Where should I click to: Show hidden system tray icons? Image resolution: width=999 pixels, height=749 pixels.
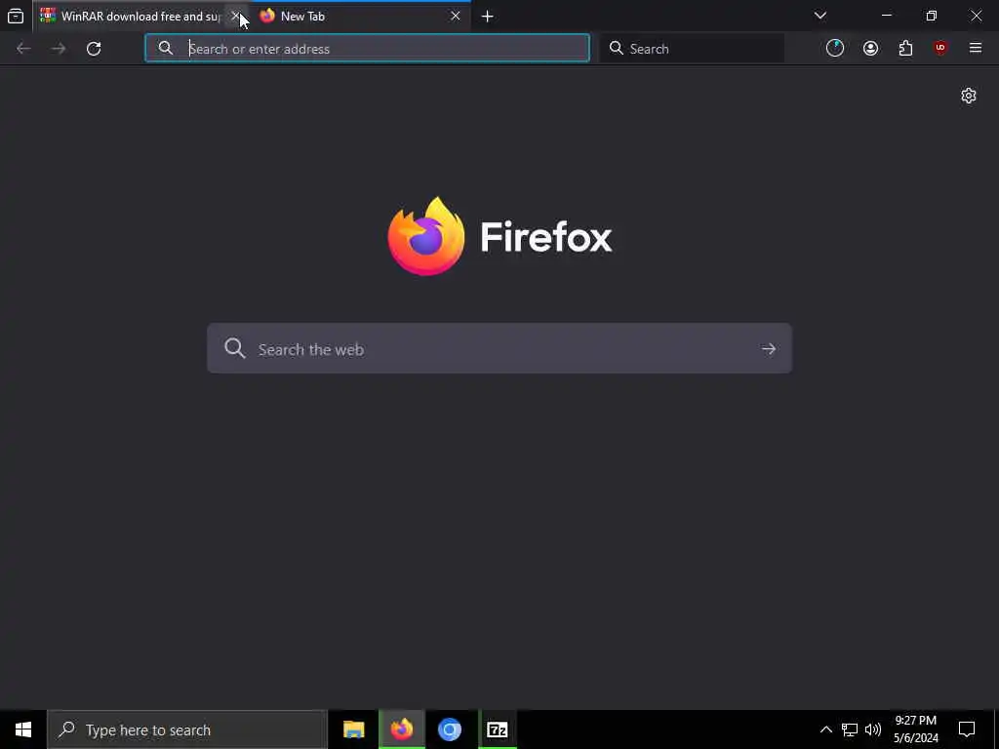825,729
